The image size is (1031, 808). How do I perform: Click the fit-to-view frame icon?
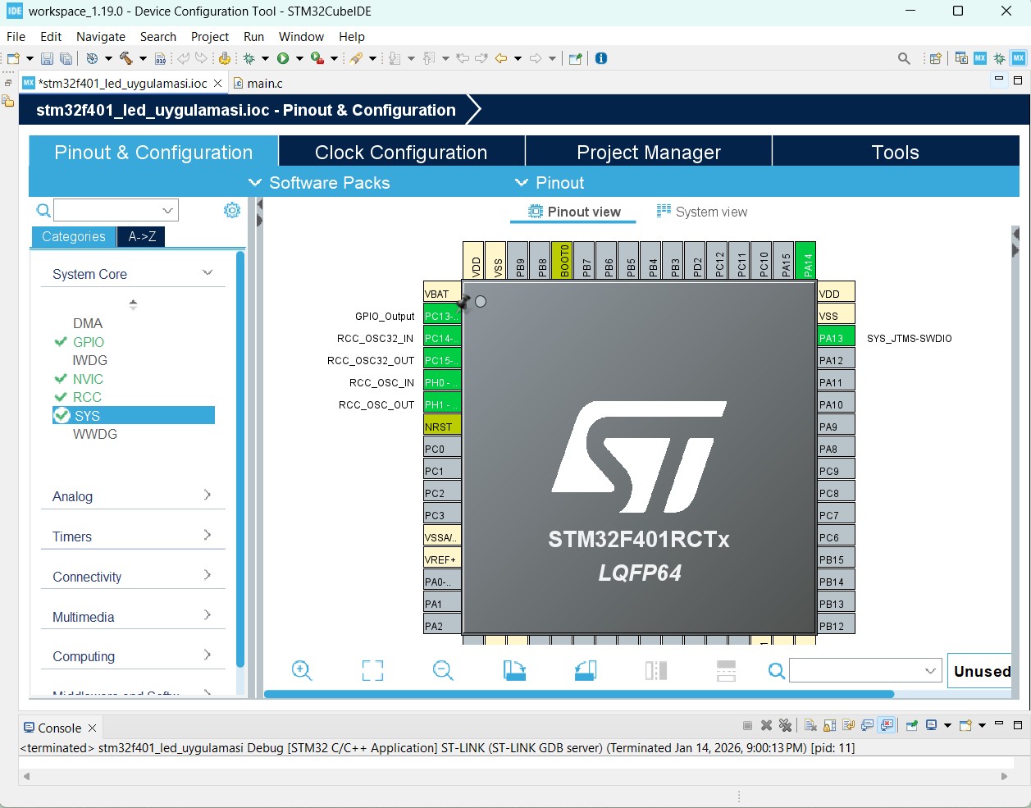[x=372, y=671]
